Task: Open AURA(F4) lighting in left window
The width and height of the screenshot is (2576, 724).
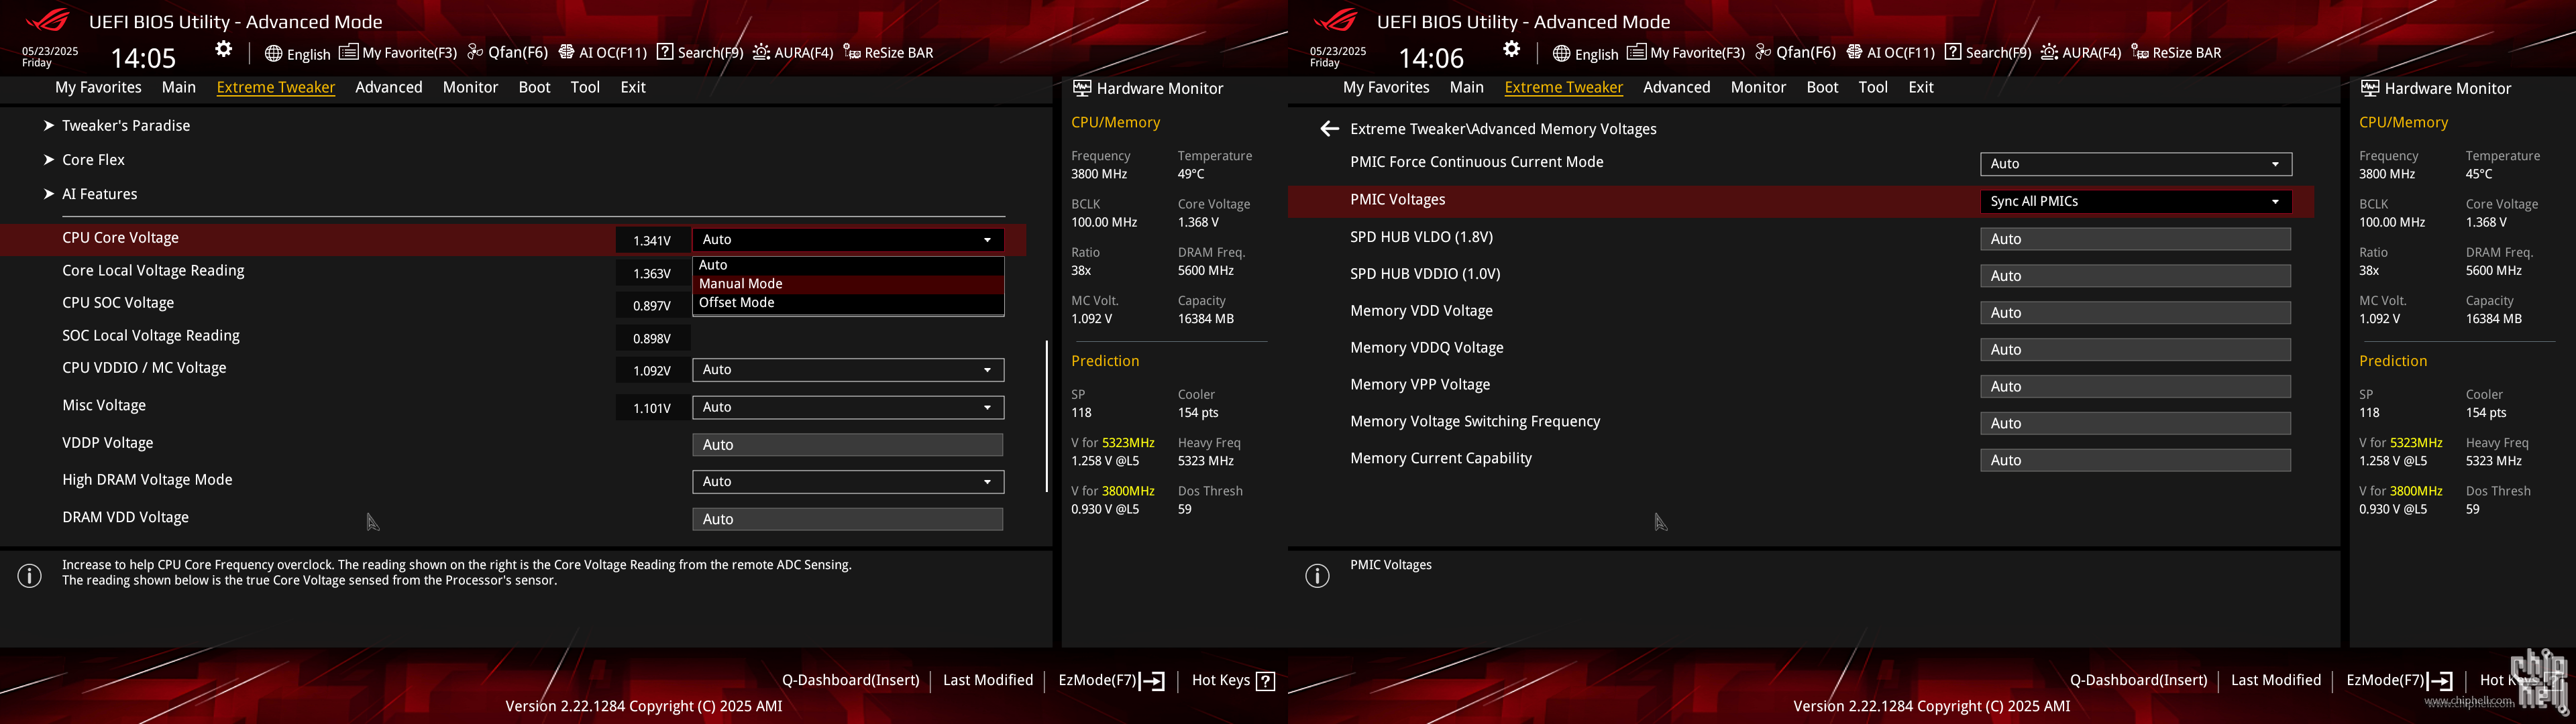Action: click(x=793, y=53)
